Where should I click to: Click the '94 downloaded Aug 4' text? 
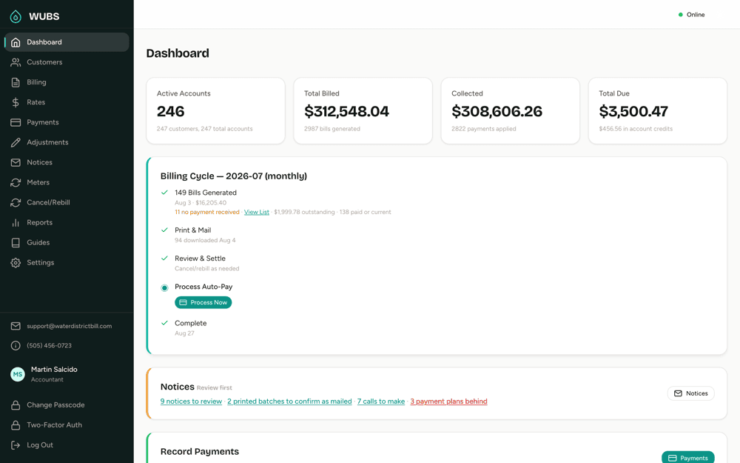tap(205, 240)
